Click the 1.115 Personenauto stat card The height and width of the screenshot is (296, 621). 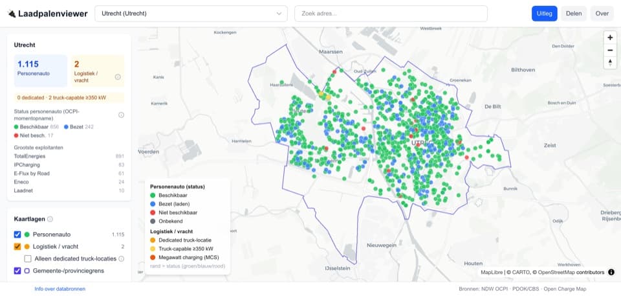click(41, 71)
